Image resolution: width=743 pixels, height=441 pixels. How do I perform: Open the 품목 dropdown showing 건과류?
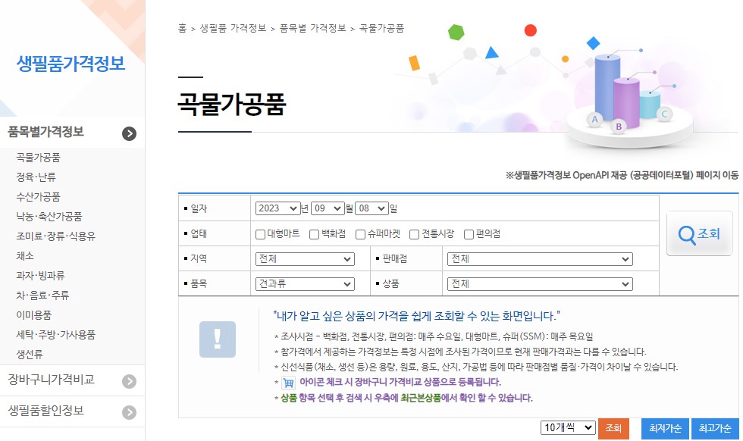click(304, 284)
